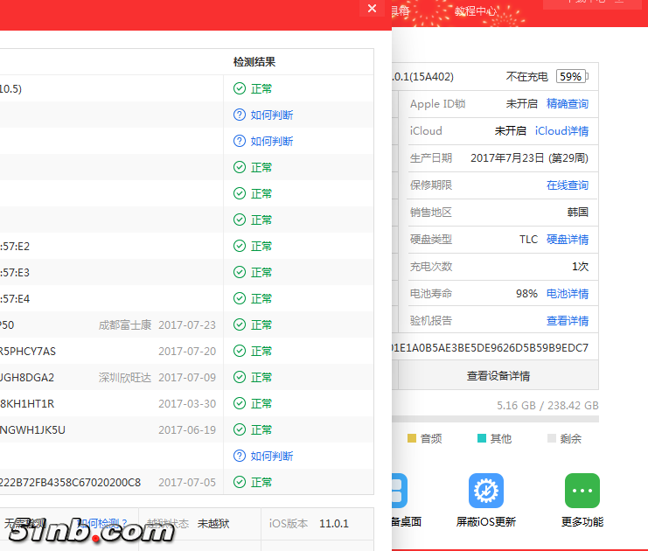The width and height of the screenshot is (648, 551).
Task: Open the 屏蔽iOS更新 tool icon
Action: click(485, 492)
